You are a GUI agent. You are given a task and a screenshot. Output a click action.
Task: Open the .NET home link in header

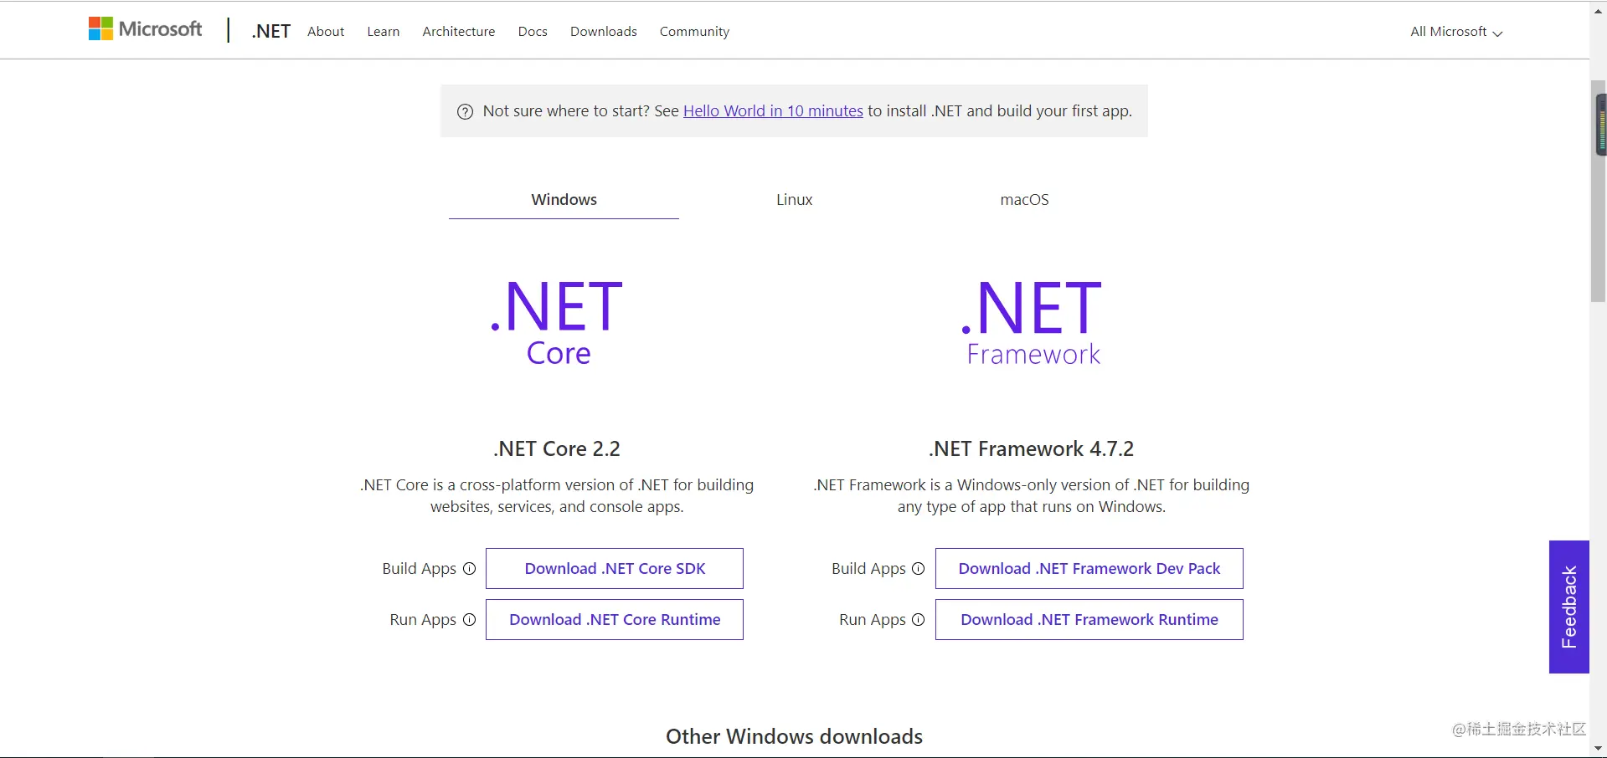(270, 31)
